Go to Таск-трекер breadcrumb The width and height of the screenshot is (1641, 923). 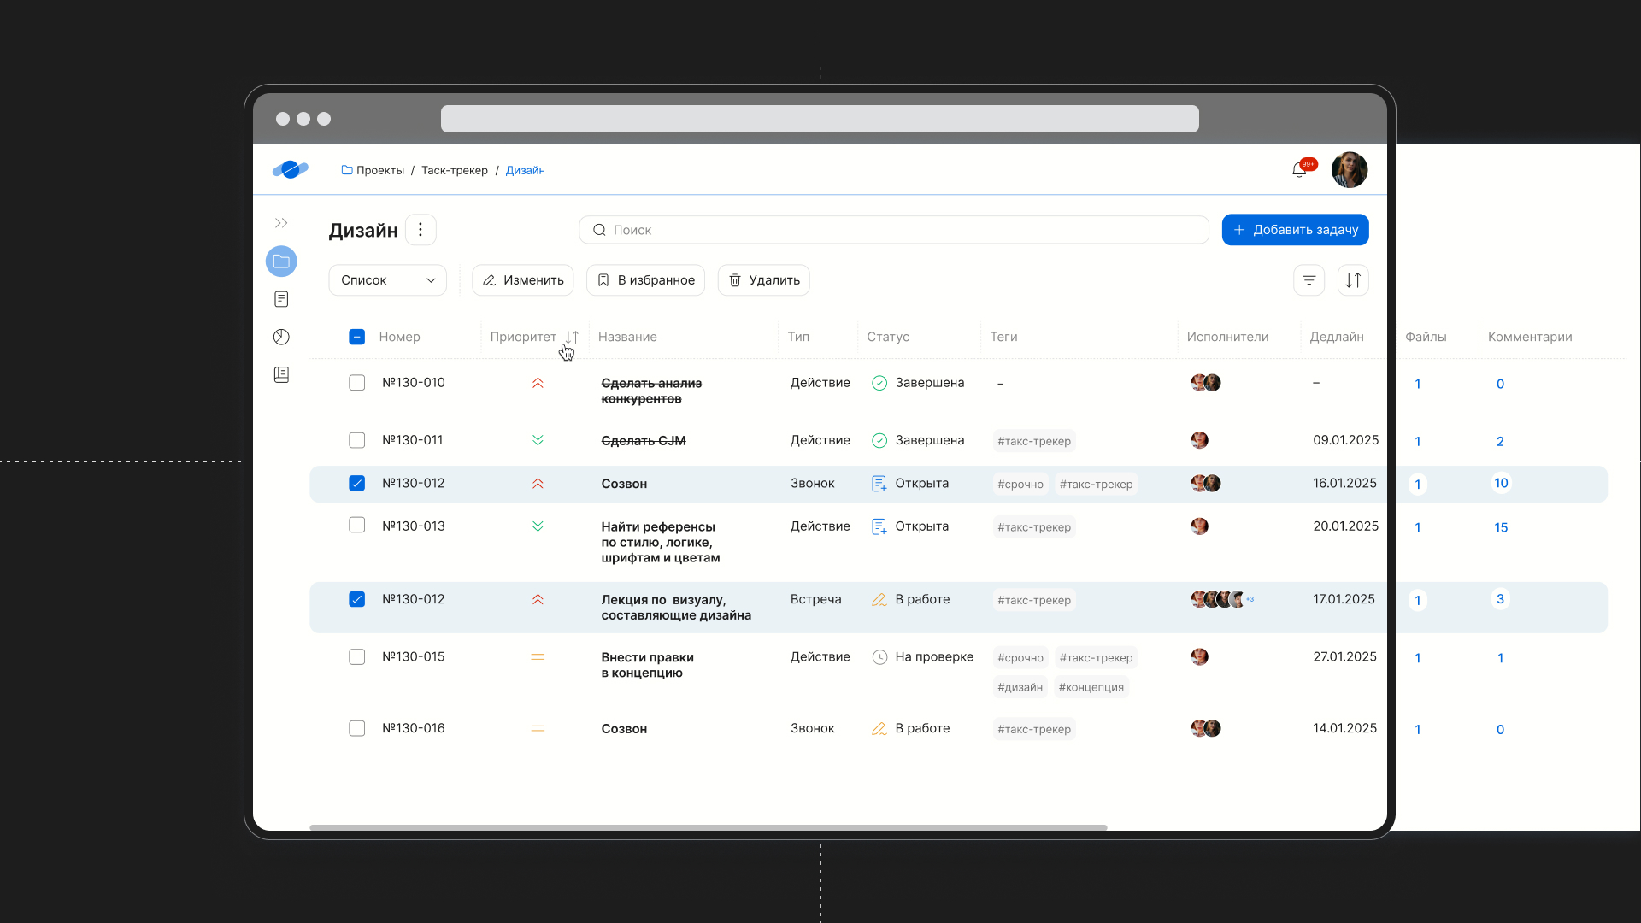pos(454,170)
